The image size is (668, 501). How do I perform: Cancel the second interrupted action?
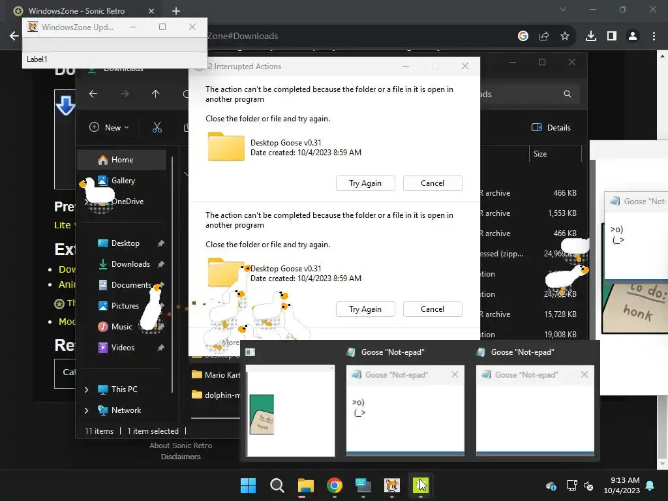433,309
